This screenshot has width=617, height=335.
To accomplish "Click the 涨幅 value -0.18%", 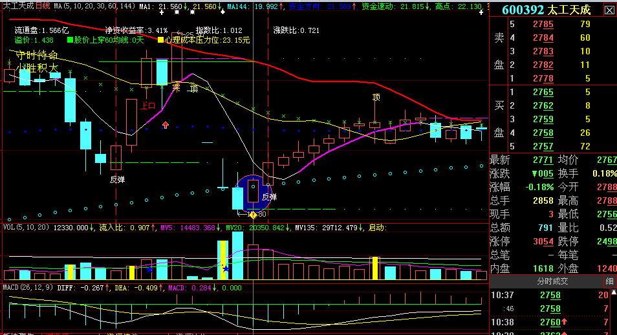I will coord(539,188).
